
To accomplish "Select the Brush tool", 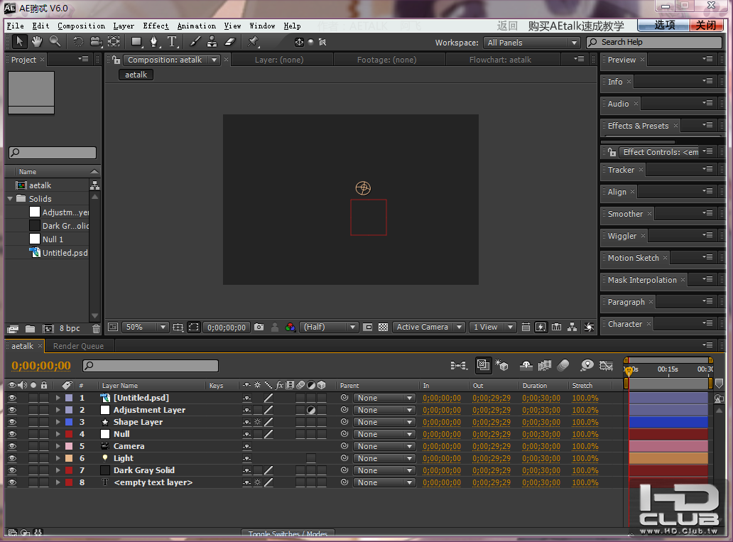I will (x=195, y=42).
